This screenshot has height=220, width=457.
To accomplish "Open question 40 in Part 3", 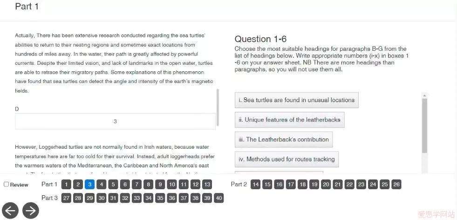I will [218, 199].
